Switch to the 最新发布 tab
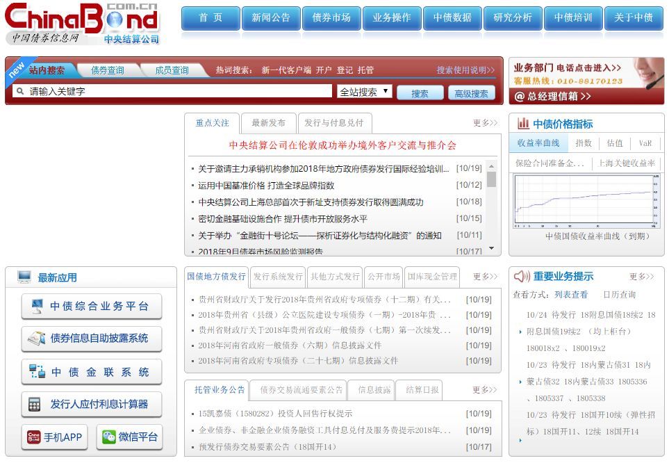Viewport: 669px width, 463px height. 267,123
